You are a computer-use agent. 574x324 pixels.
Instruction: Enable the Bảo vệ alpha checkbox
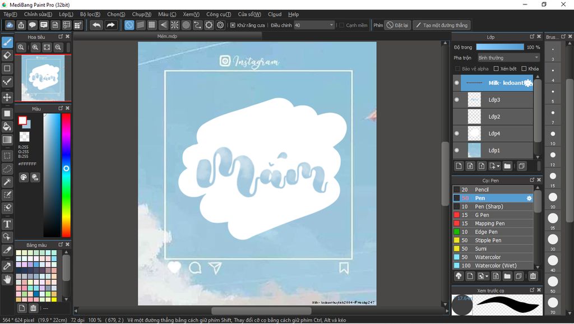[457, 69]
